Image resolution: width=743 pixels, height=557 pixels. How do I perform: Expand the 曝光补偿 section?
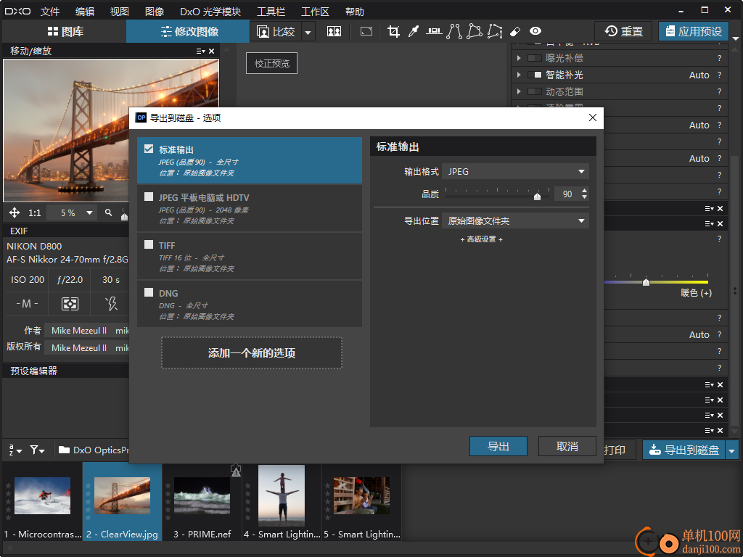click(519, 58)
